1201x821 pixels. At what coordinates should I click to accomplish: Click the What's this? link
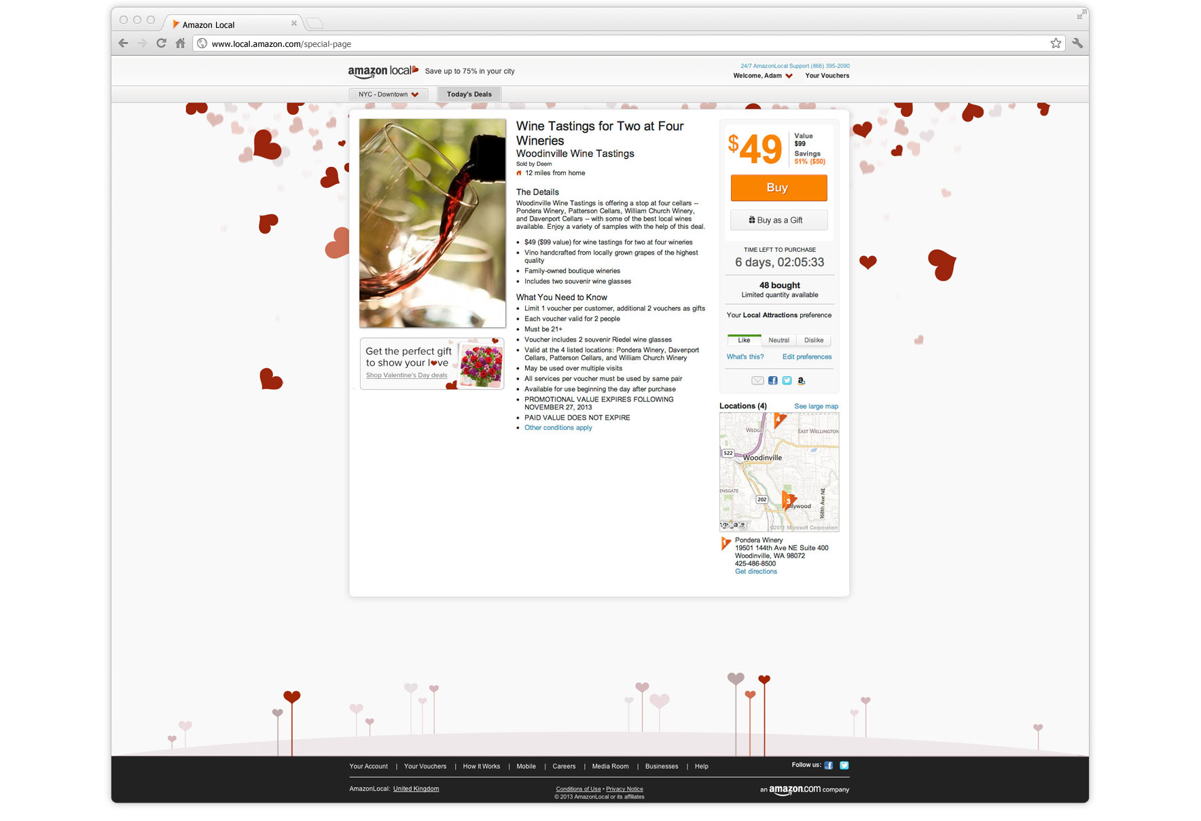point(745,357)
